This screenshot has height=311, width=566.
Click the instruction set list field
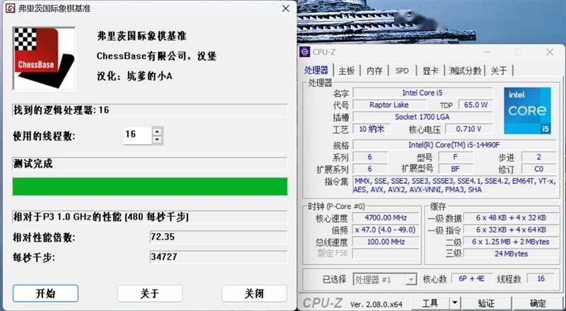454,185
